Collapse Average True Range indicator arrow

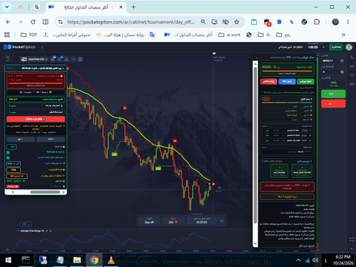19,231
